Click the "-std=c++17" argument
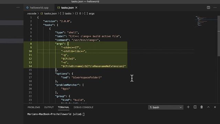Screen dimensions: 220x124 [70, 48]
